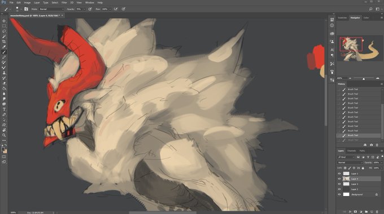Select the Lasso tool

point(4,32)
